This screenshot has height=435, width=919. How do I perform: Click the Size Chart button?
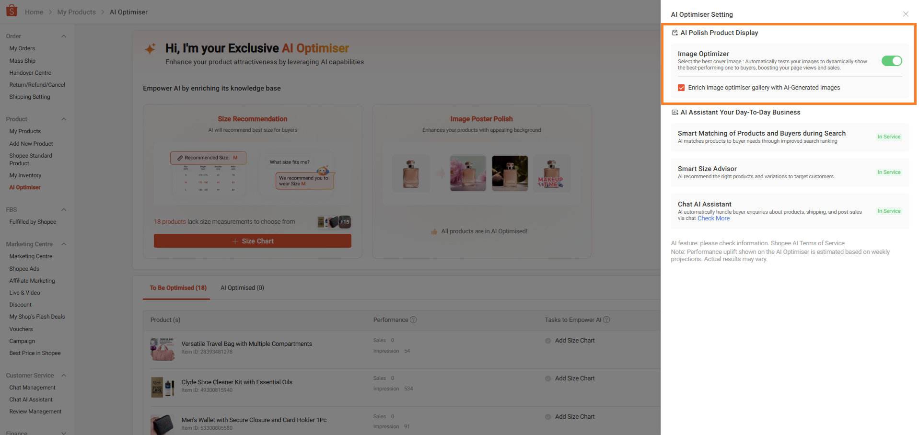(x=253, y=241)
